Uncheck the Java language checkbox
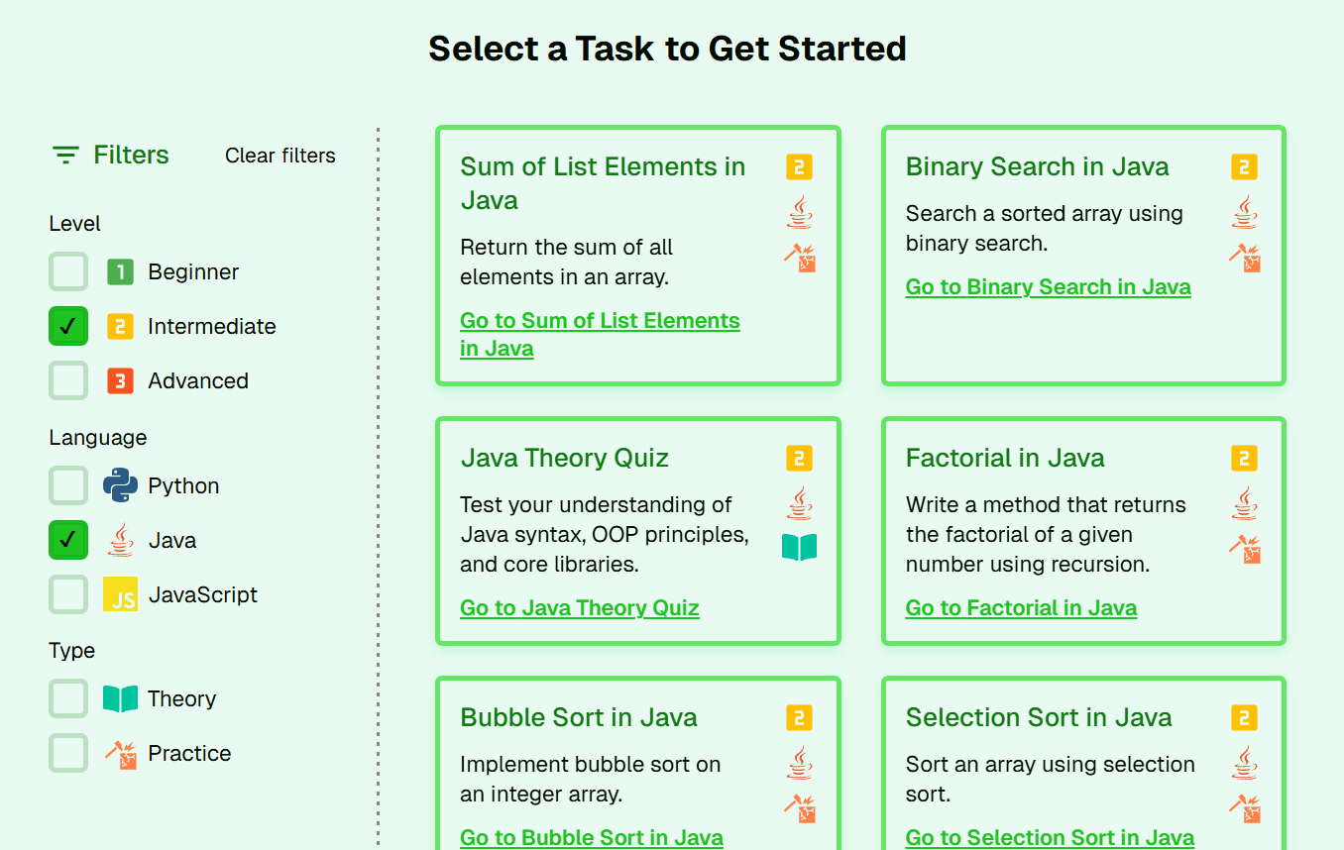Screen dimensions: 1344x850 [68, 540]
